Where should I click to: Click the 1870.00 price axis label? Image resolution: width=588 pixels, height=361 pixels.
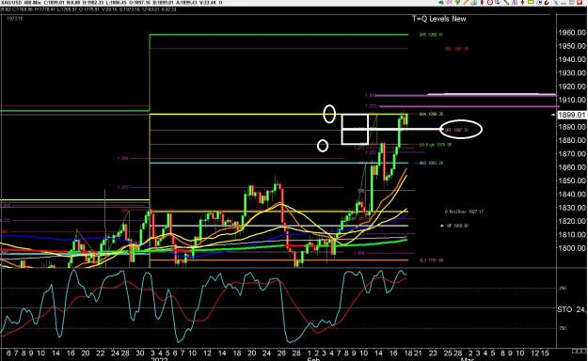click(x=572, y=154)
